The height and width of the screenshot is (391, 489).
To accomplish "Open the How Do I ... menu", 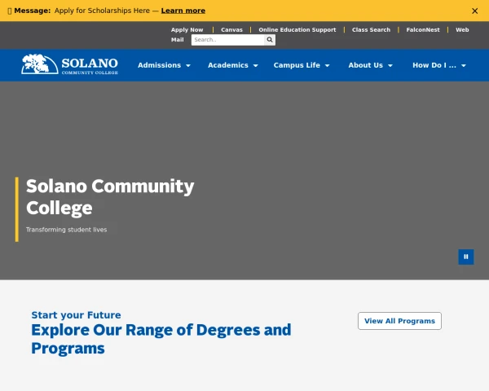I will (x=438, y=65).
